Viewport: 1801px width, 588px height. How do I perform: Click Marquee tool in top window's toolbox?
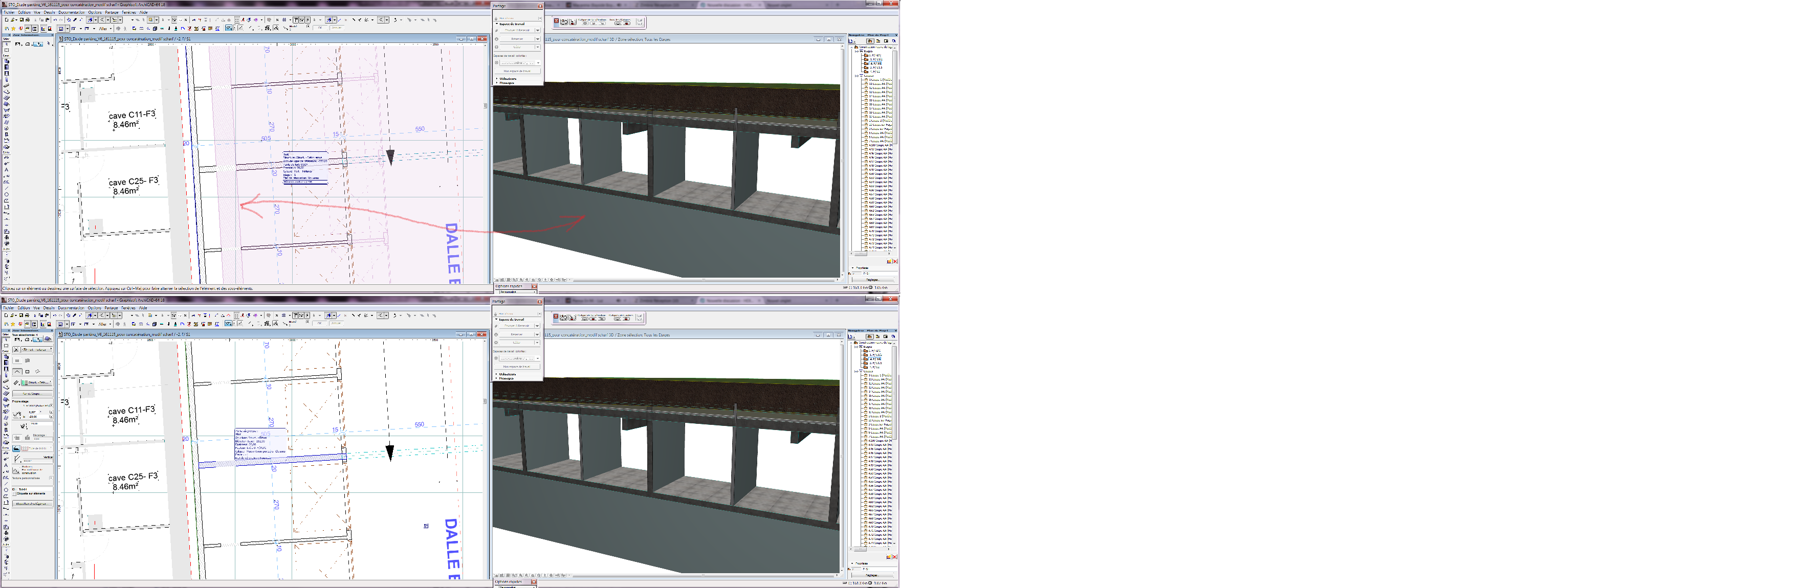(x=6, y=50)
